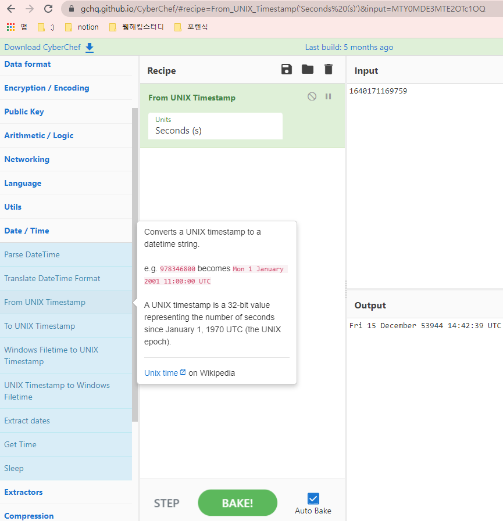Open the 웹해킹스터디 bookmark folder
The height and width of the screenshot is (521, 503).
(x=137, y=27)
